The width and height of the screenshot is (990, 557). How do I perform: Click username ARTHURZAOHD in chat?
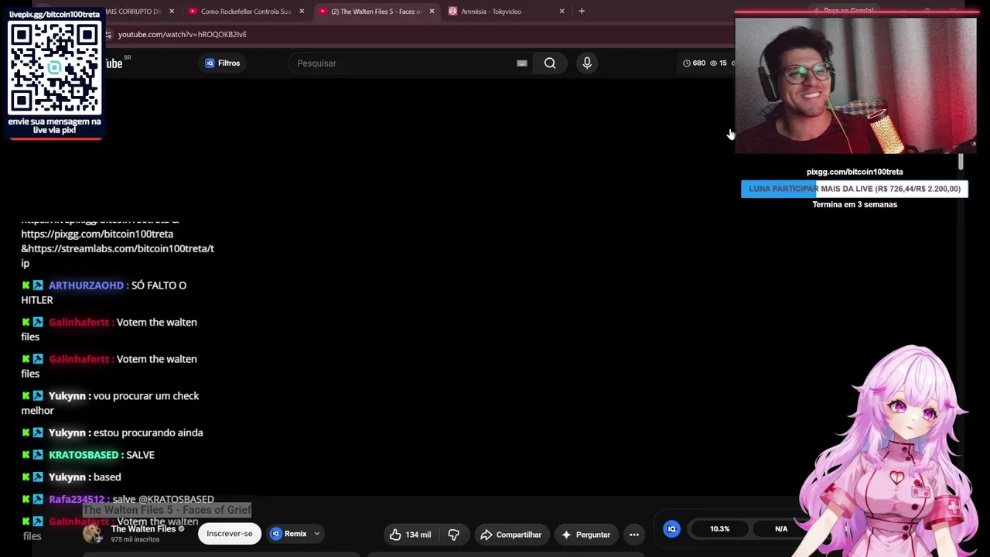pyautogui.click(x=86, y=285)
